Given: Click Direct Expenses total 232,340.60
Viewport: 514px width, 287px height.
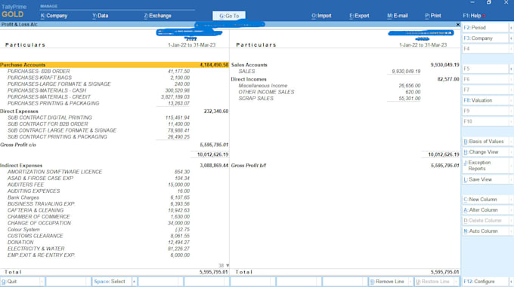Looking at the screenshot, I should [216, 111].
